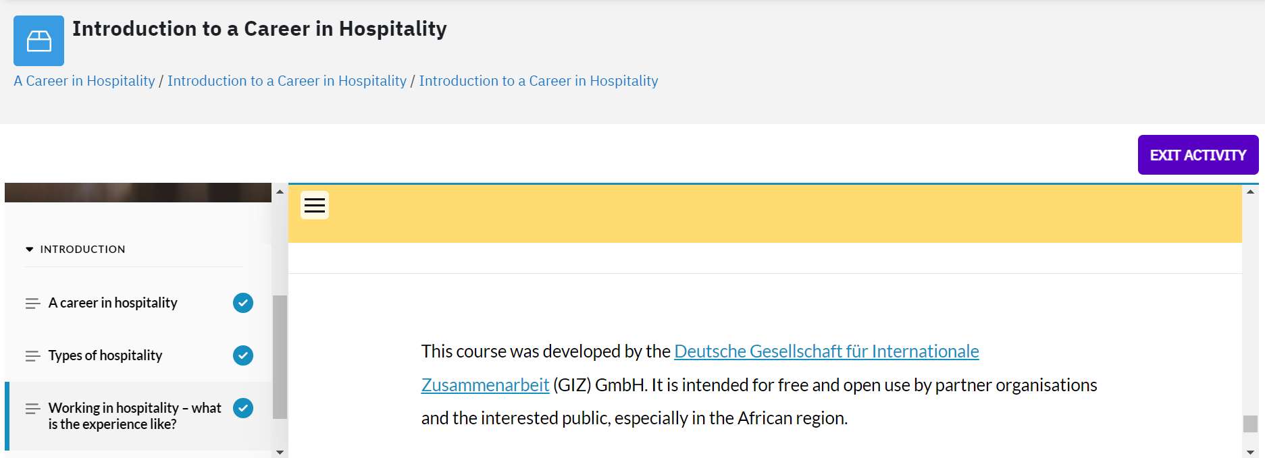Click content pane scroll down arrow
This screenshot has height=458, width=1265.
coord(1250,452)
